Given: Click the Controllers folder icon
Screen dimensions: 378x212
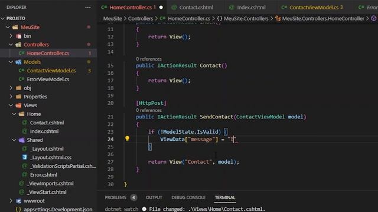Looking at the screenshot, I should tap(18, 45).
